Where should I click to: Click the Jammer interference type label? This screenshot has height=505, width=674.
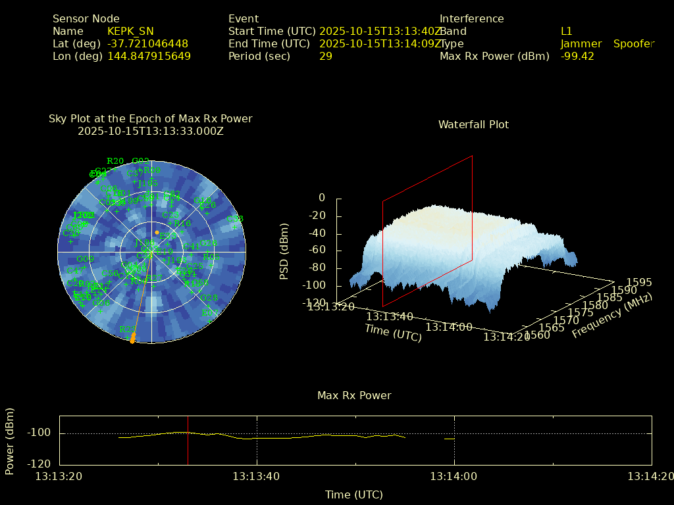581,44
